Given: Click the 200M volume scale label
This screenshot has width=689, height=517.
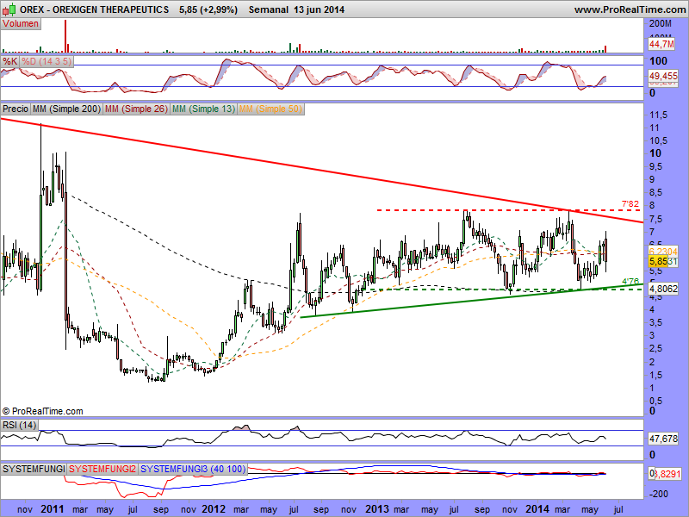Looking at the screenshot, I should [661, 24].
